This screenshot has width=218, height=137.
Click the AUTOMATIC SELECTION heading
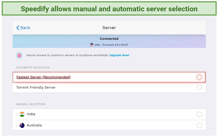[x=33, y=67]
